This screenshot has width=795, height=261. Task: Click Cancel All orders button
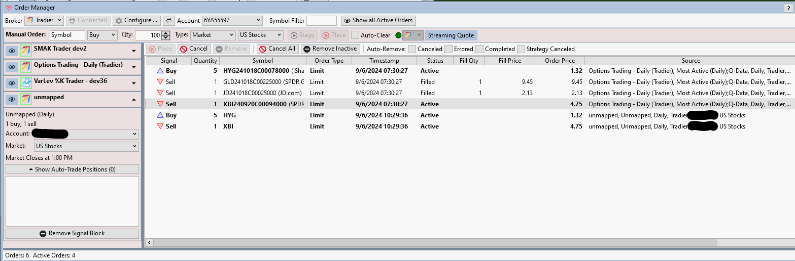pyautogui.click(x=276, y=49)
